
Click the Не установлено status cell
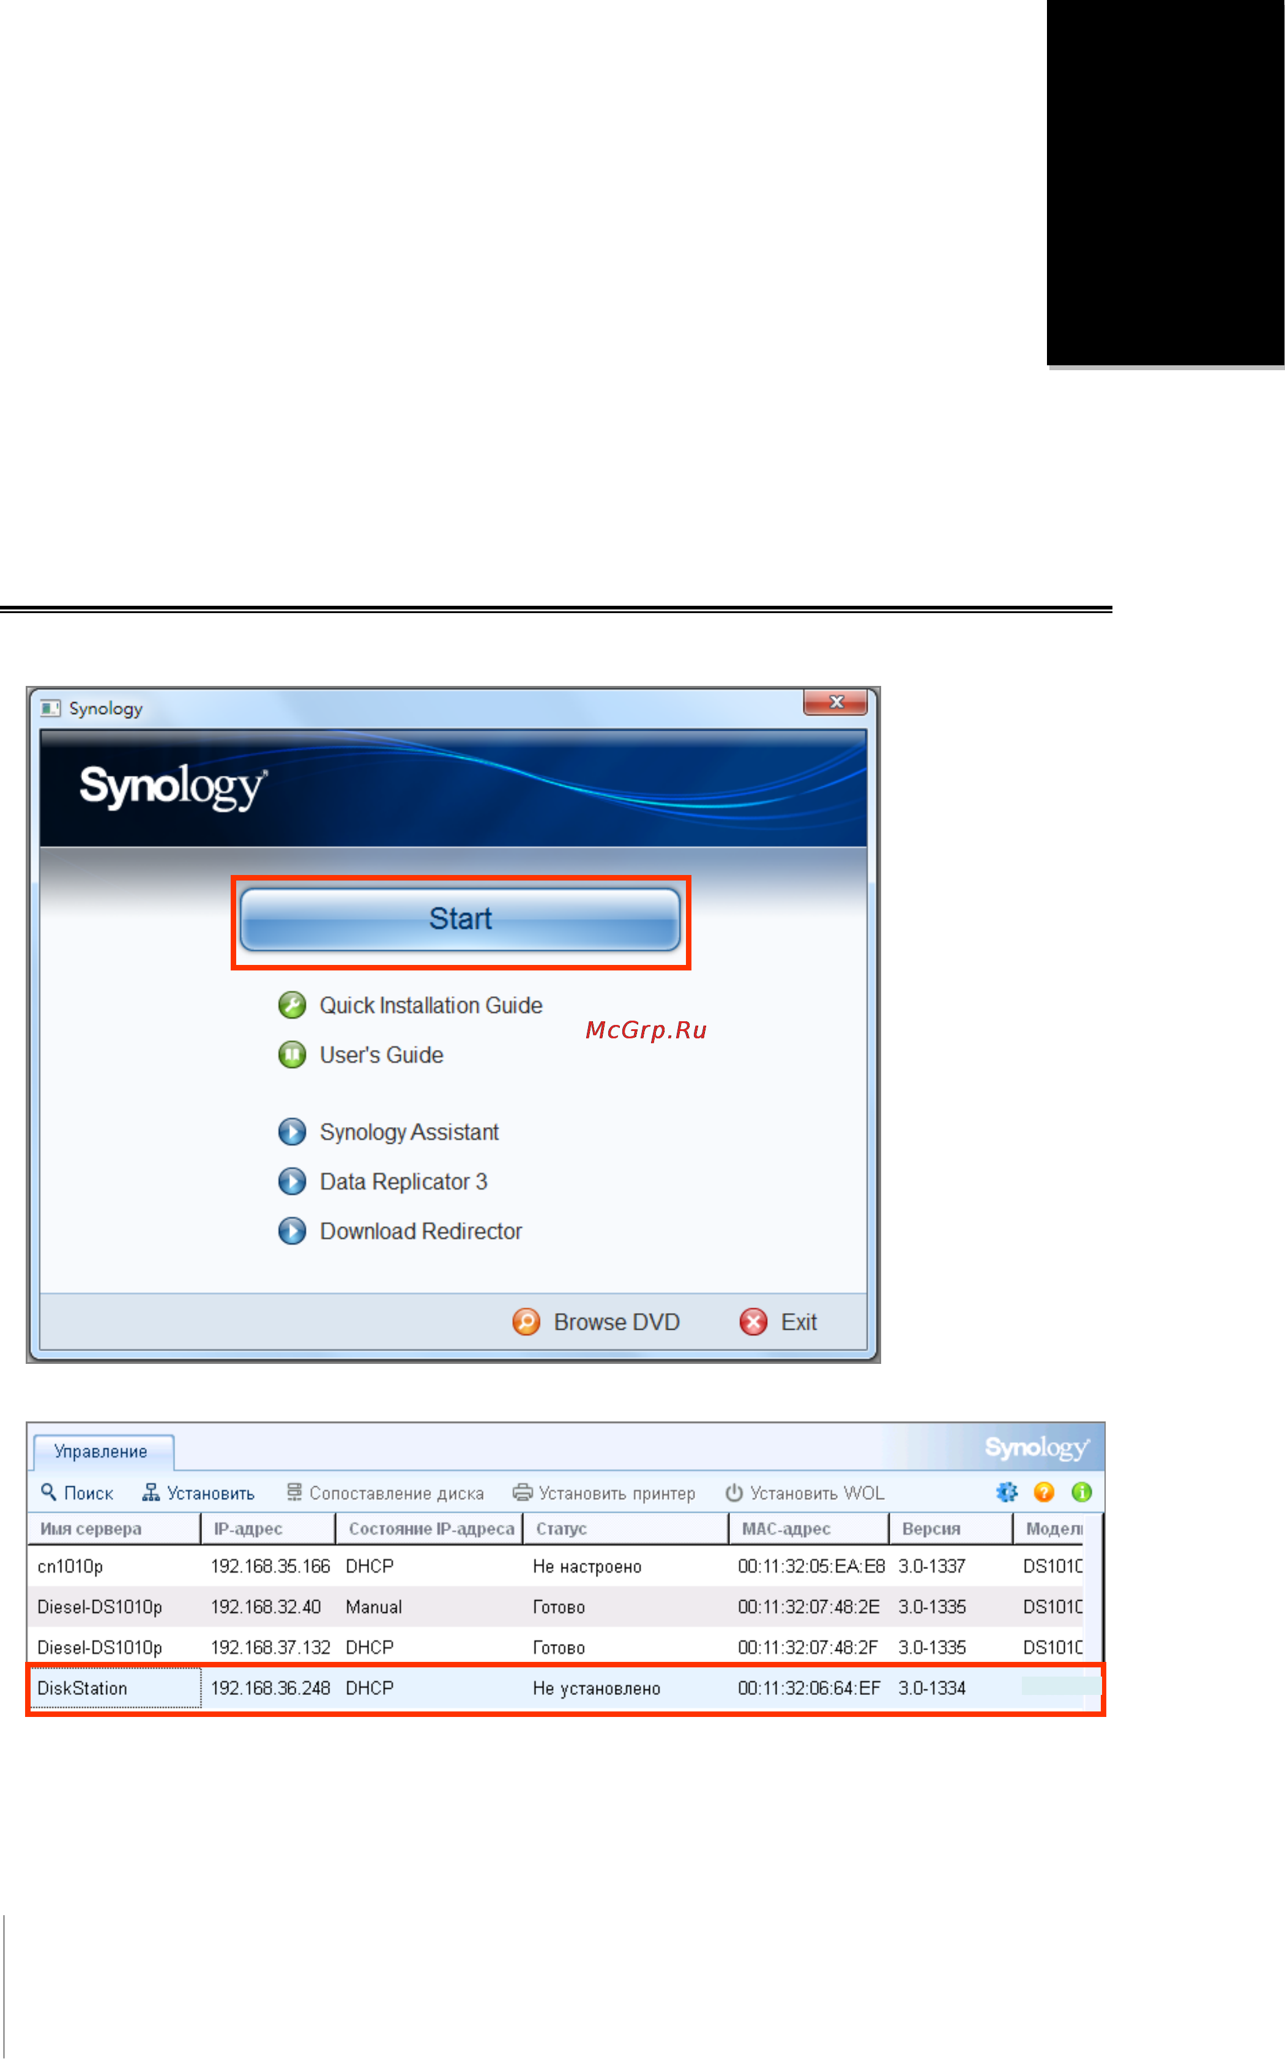pyautogui.click(x=597, y=1689)
